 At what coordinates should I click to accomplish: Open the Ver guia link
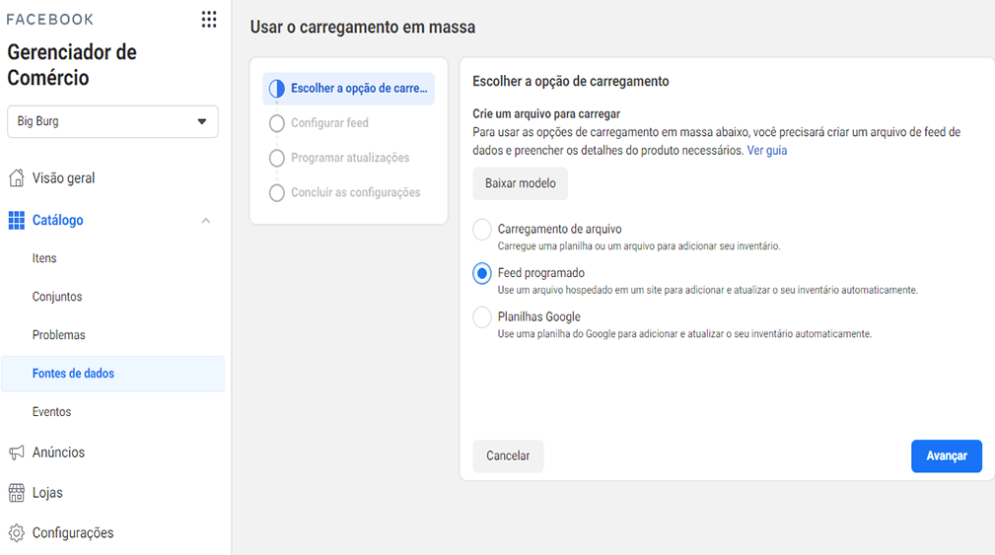[766, 150]
